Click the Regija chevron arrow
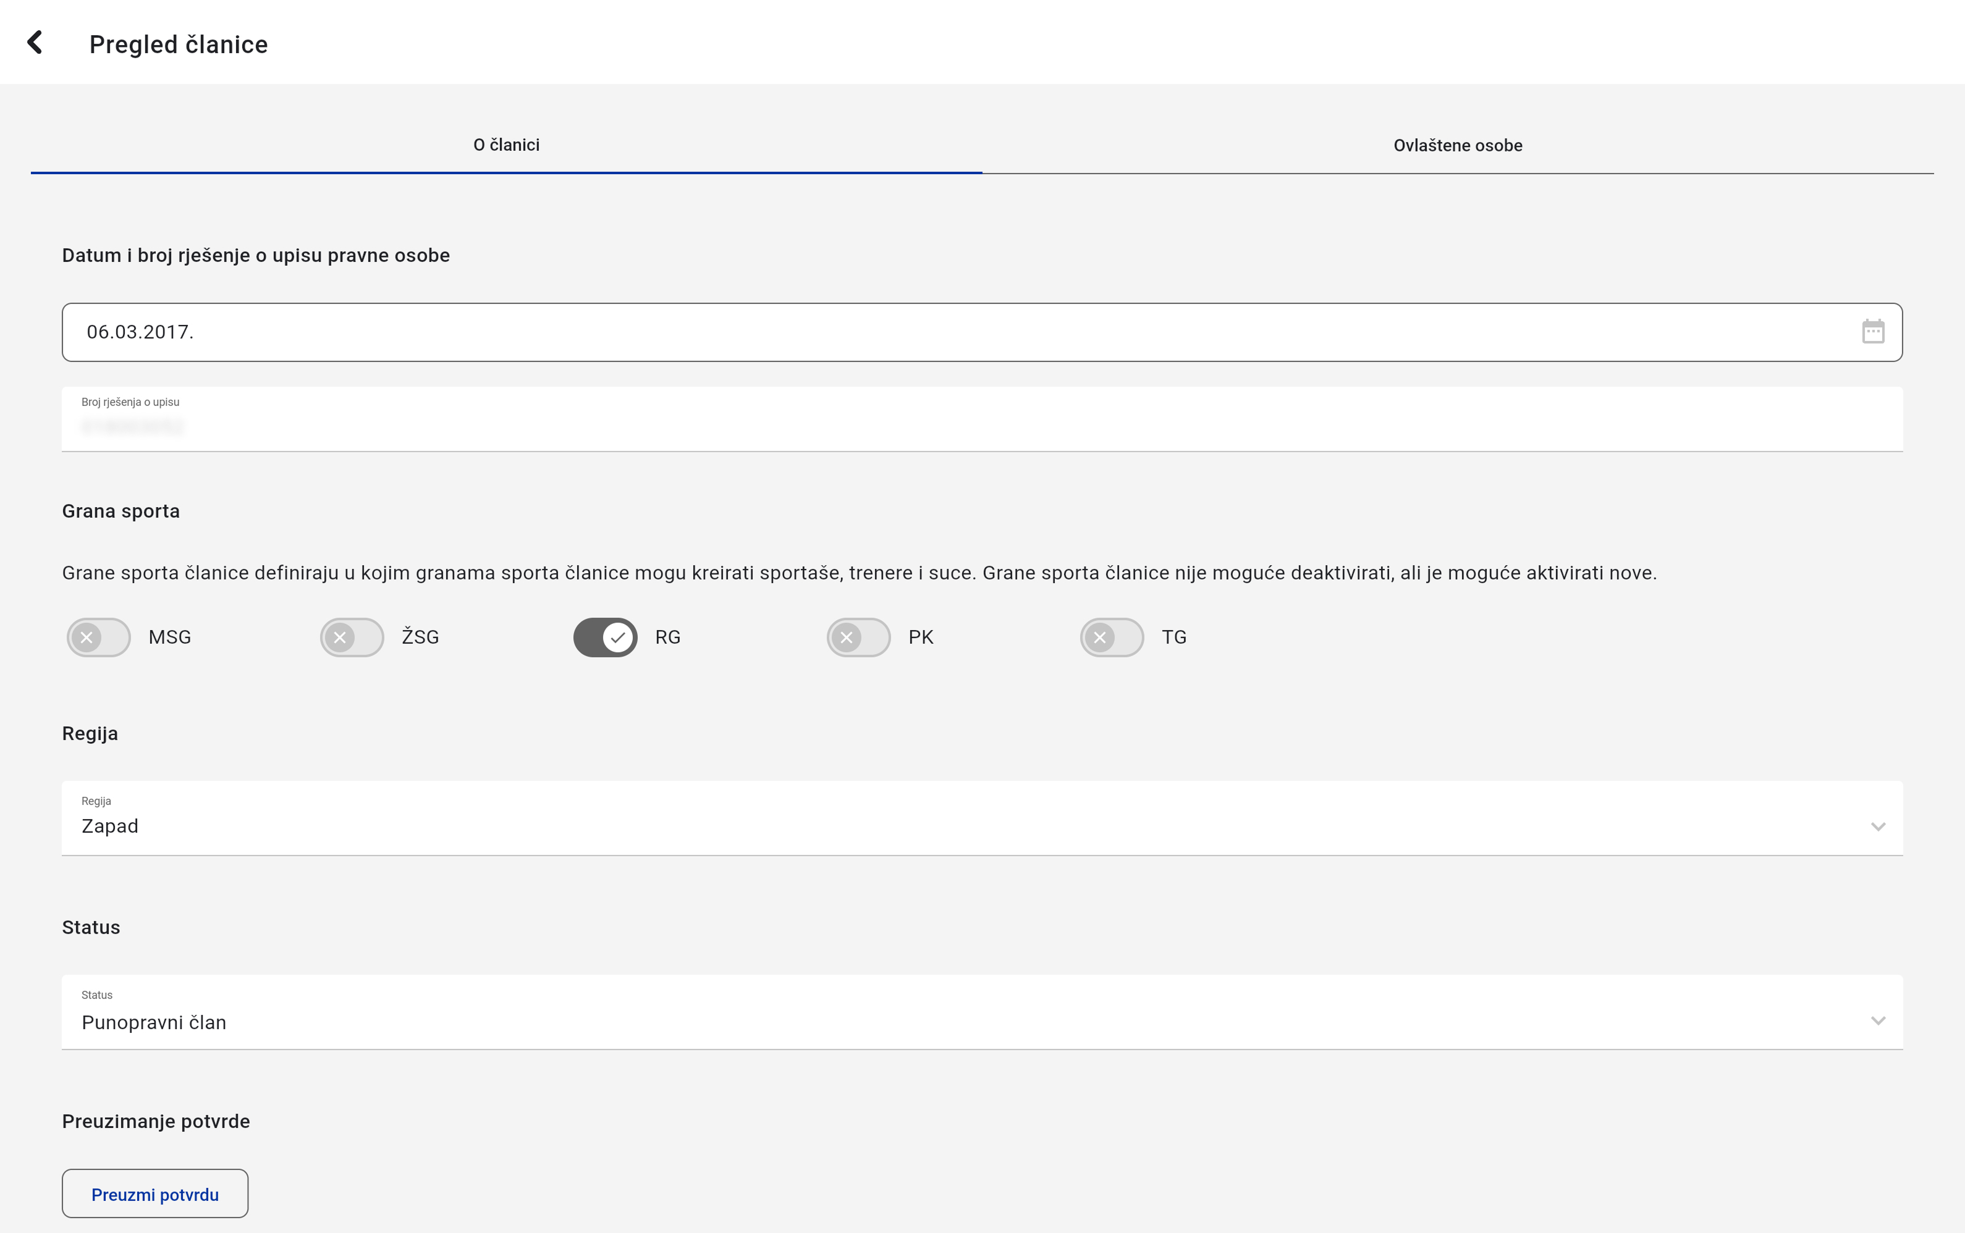This screenshot has height=1233, width=1965. tap(1878, 827)
